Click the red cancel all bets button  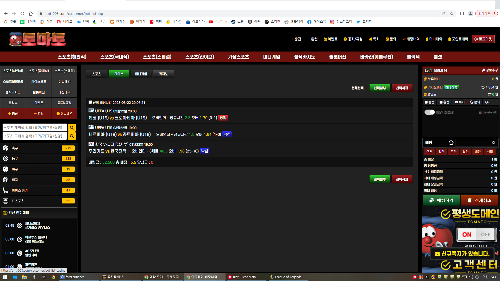point(480,200)
